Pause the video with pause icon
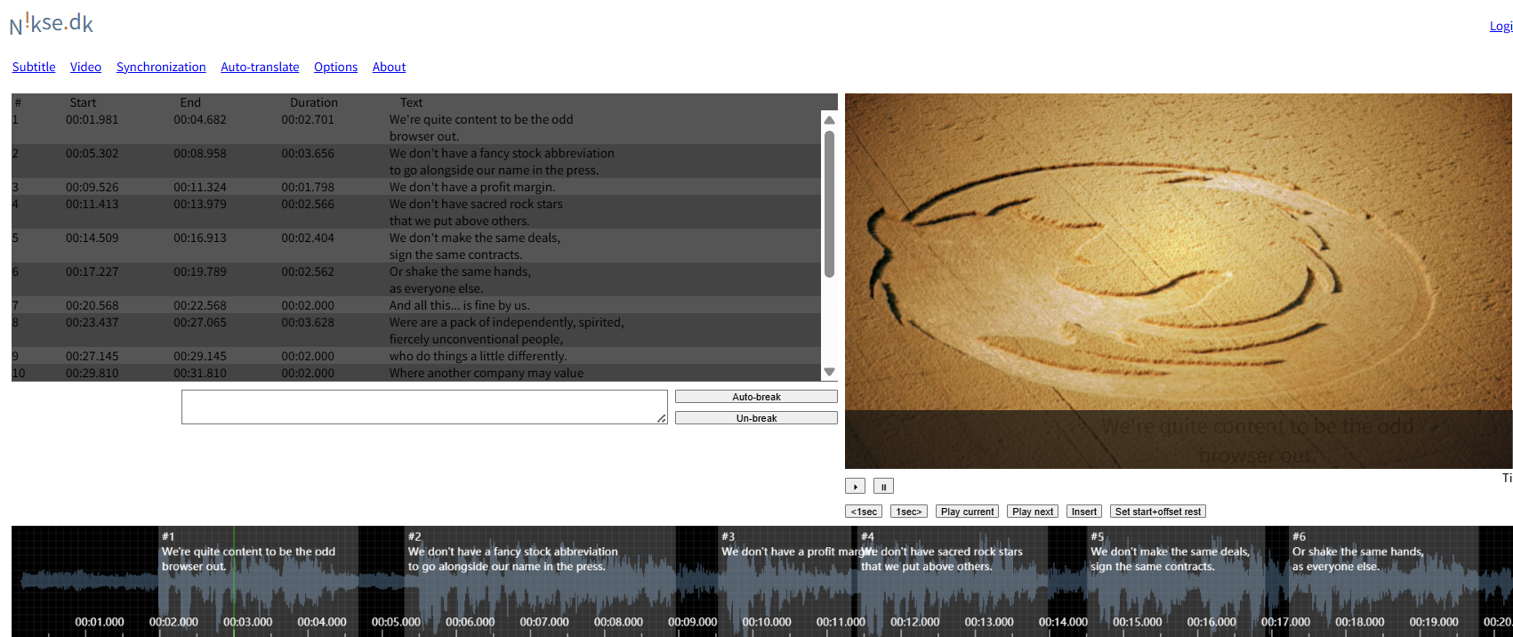 pyautogui.click(x=883, y=487)
